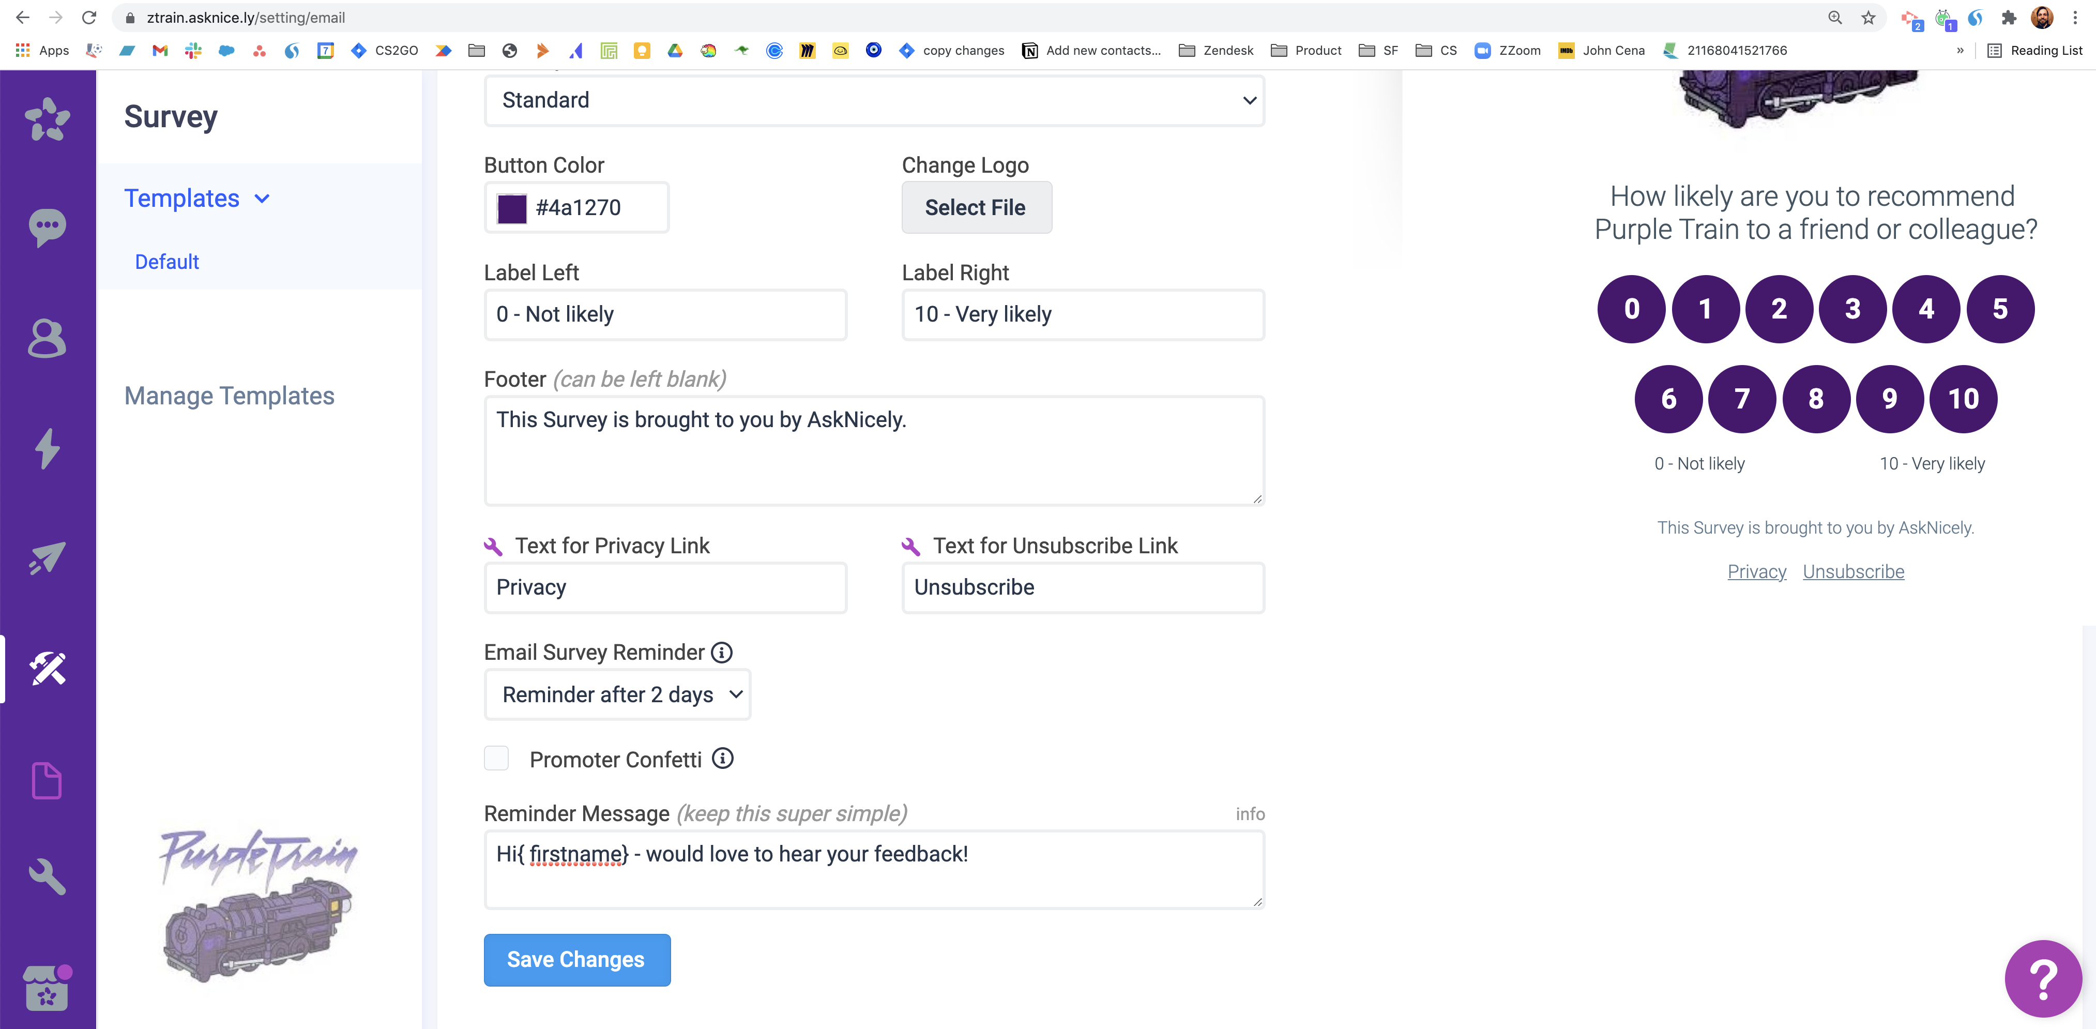The image size is (2096, 1029).
Task: Click info icon beside Email Survey Reminder
Action: (x=722, y=652)
